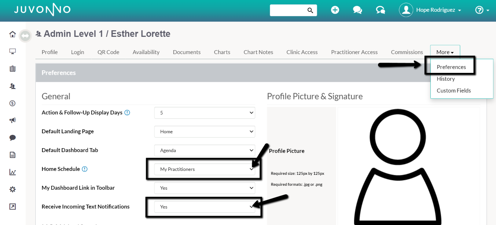
Task: Select Preferences from the More menu
Action: point(451,67)
